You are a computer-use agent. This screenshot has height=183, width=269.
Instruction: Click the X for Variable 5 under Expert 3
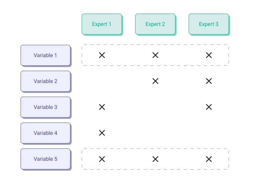(209, 159)
